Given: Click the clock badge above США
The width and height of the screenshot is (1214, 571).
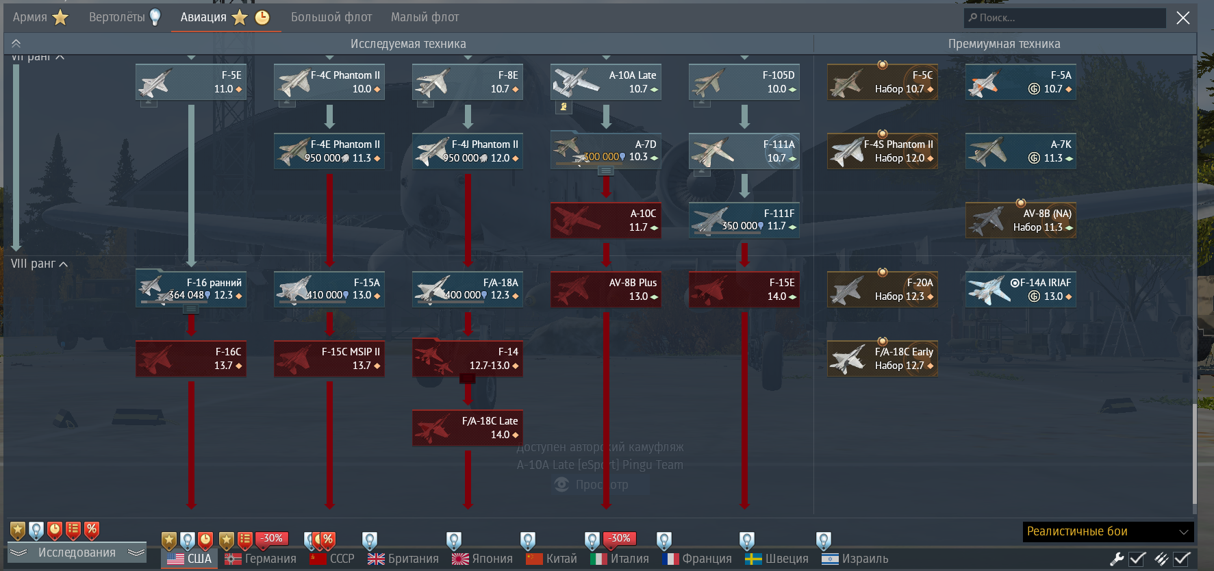Looking at the screenshot, I should 205,541.
